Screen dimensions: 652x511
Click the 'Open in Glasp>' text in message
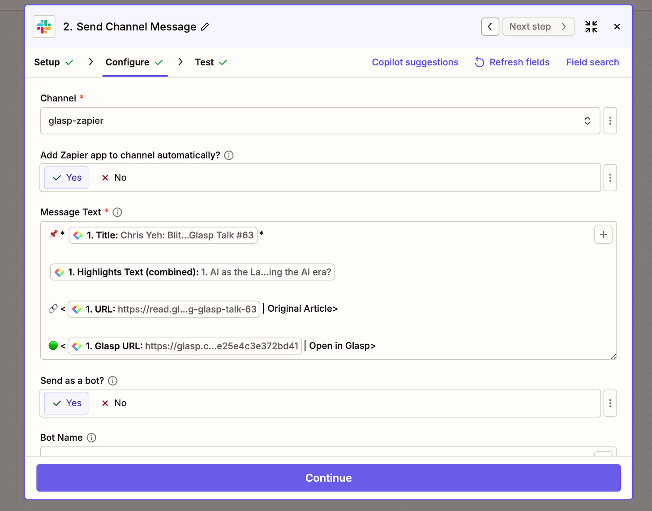tap(342, 346)
